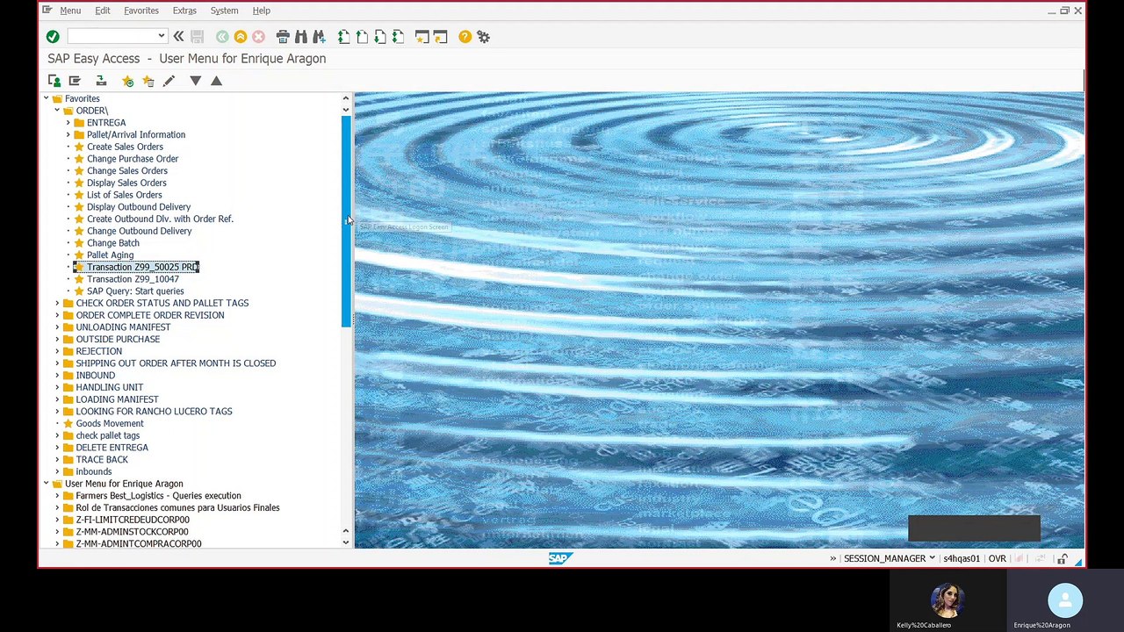Image resolution: width=1124 pixels, height=632 pixels.
Task: Open the SESSION_MANAGER status dropdown
Action: point(932,558)
